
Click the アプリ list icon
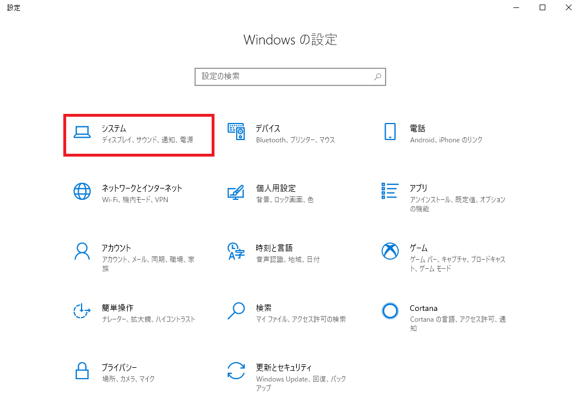[390, 191]
